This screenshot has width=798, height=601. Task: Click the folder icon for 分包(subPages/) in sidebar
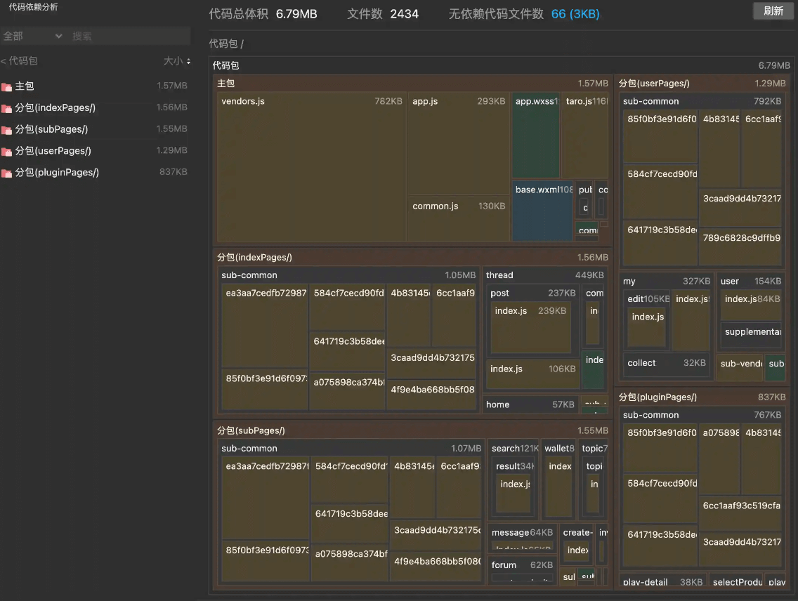[6, 130]
